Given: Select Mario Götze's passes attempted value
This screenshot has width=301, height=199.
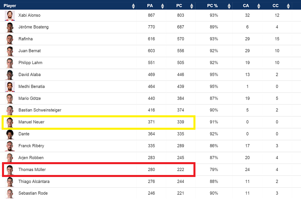Looking at the screenshot, I should [x=151, y=98].
